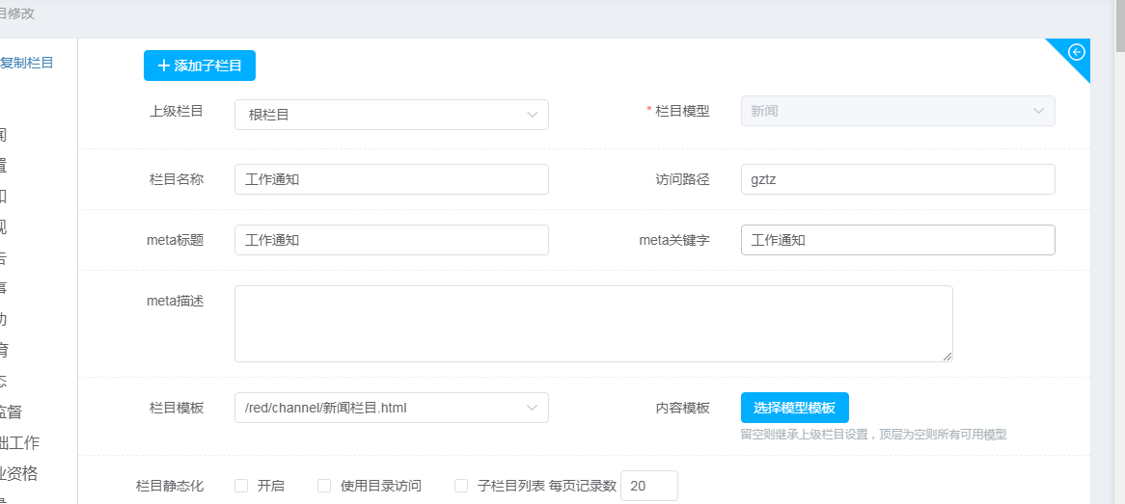Toggle the 使用目录访问 checkbox

click(x=324, y=486)
